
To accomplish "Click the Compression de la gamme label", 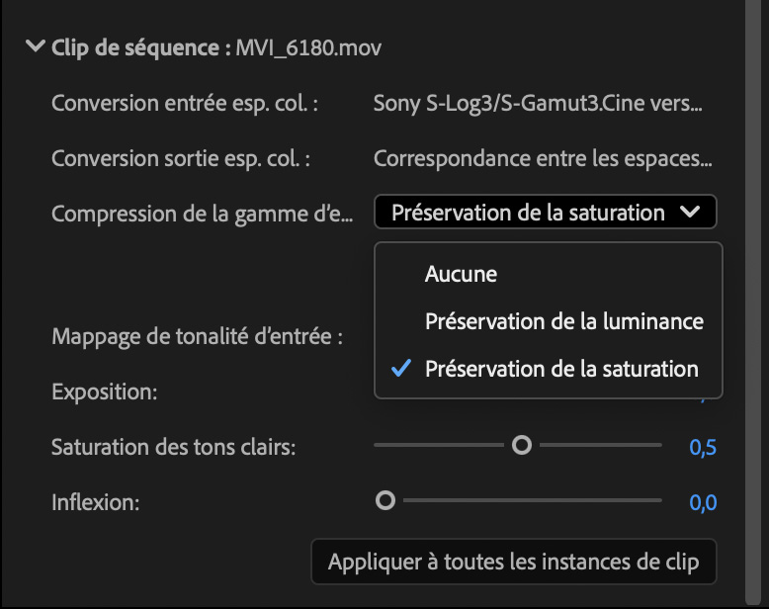I will tap(202, 214).
